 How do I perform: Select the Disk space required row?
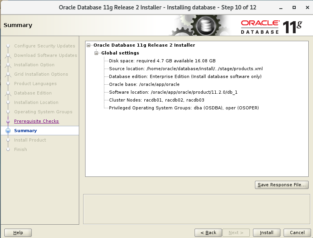pos(162,61)
